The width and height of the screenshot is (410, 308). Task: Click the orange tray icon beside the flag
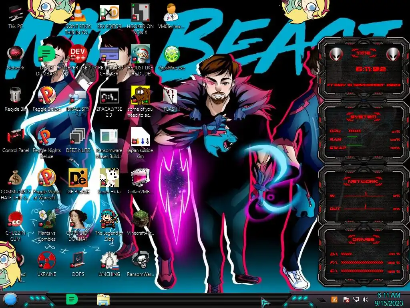(334, 299)
